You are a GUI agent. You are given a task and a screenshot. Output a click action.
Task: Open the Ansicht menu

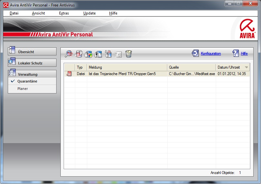pos(38,13)
